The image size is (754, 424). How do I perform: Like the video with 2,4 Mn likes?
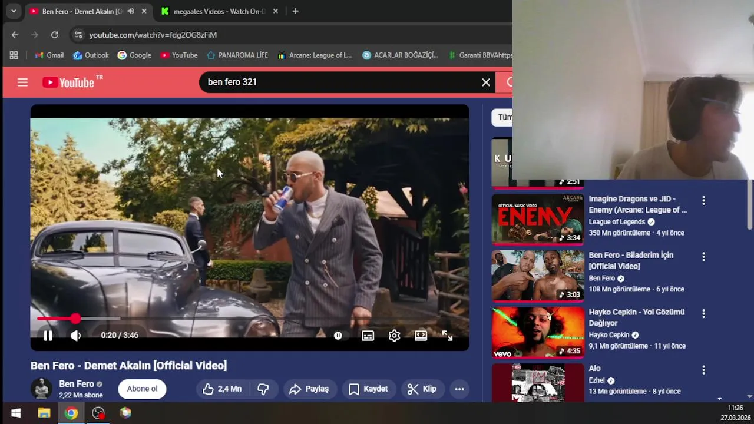pyautogui.click(x=222, y=389)
